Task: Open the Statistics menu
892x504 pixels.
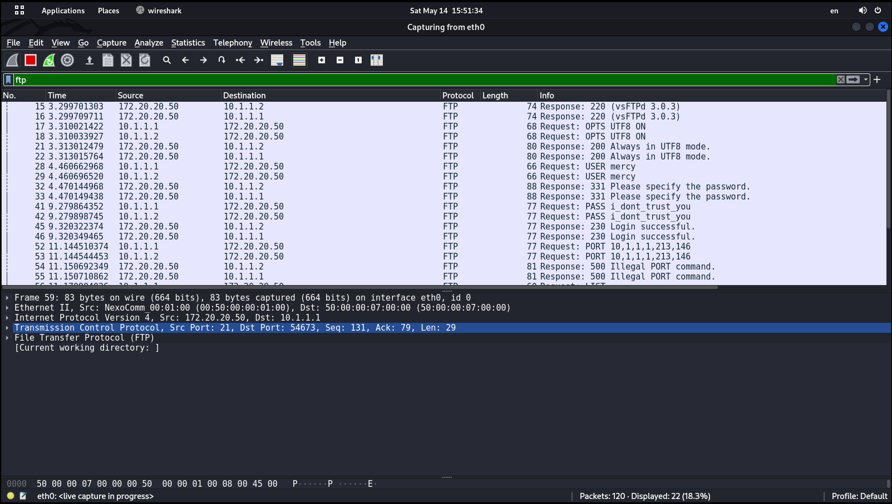Action: [188, 43]
